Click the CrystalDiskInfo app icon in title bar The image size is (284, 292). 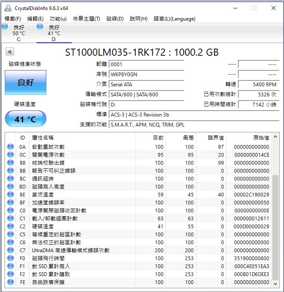coord(8,8)
